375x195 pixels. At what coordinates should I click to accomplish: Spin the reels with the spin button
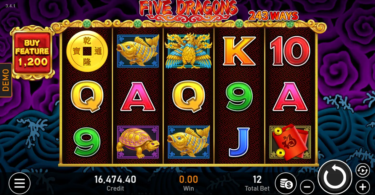click(x=335, y=177)
